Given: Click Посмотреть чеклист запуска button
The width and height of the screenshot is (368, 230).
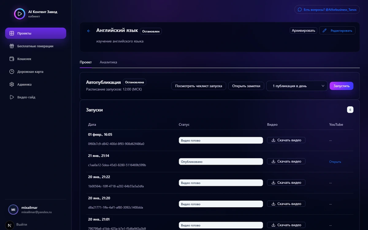Looking at the screenshot, I should point(199,86).
